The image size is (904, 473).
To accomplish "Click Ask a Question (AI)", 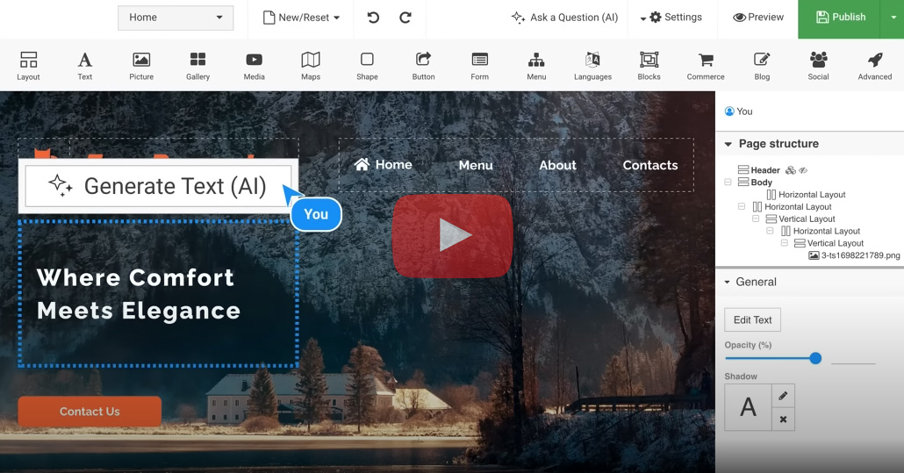I will pyautogui.click(x=564, y=18).
